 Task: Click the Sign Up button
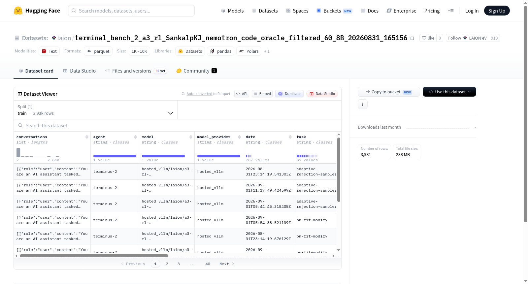[x=497, y=11]
